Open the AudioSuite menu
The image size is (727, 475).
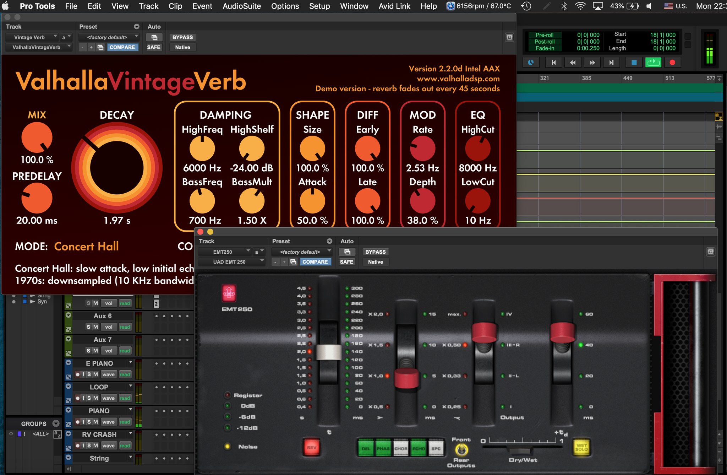(242, 6)
